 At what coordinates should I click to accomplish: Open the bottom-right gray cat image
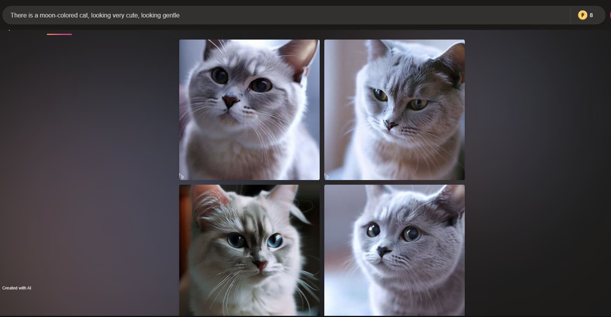point(394,250)
